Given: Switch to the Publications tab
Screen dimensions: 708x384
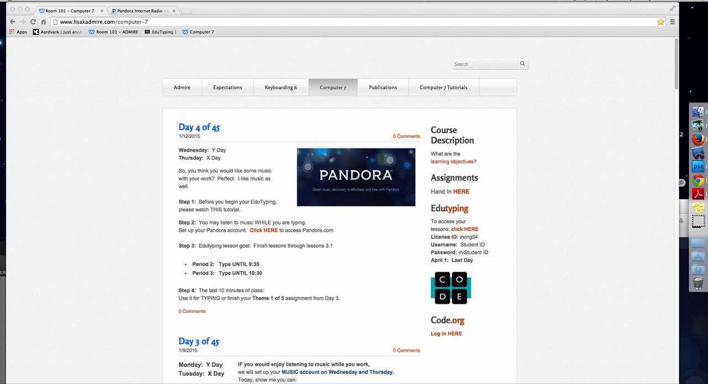Looking at the screenshot, I should click(382, 87).
